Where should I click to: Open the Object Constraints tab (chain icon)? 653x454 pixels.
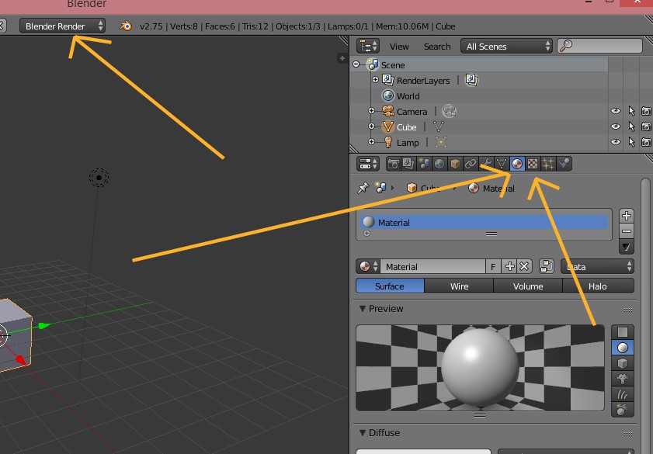click(471, 164)
